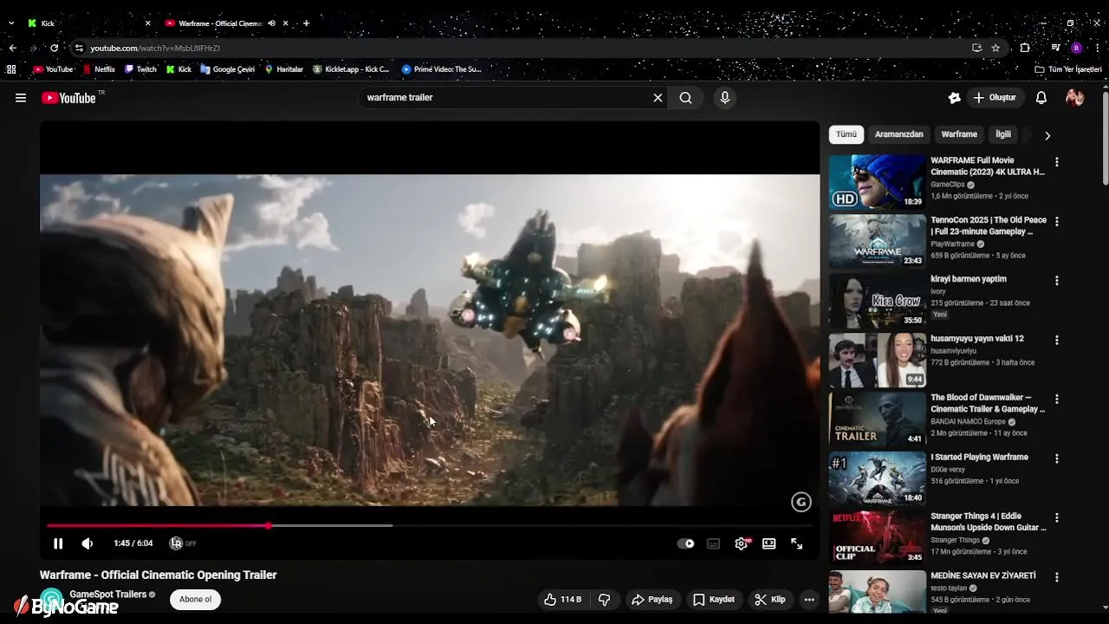Image resolution: width=1109 pixels, height=624 pixels.
Task: Open the video settings gear
Action: pos(742,543)
